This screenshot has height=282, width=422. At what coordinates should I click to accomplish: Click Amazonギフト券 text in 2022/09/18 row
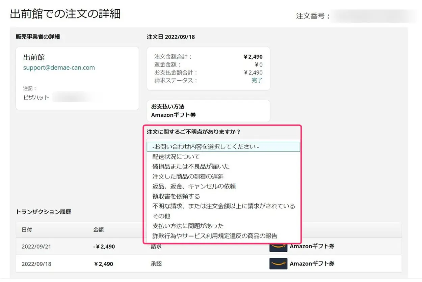point(312,264)
